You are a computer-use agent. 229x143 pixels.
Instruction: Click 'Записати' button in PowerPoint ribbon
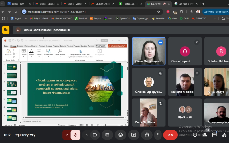(101, 46)
